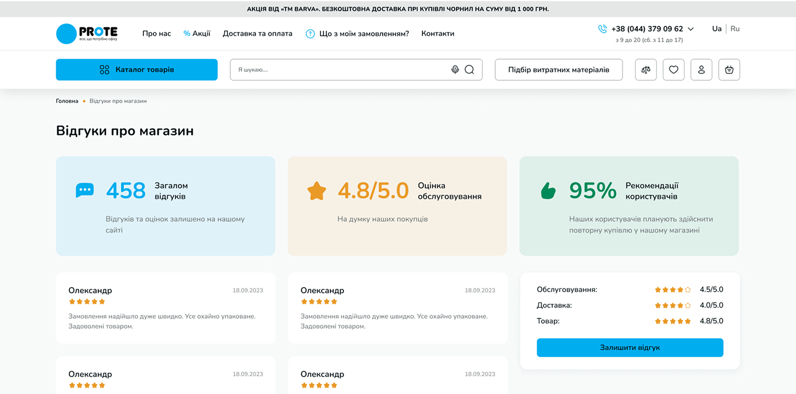
Task: Open the shopping basket icon
Action: 729,70
